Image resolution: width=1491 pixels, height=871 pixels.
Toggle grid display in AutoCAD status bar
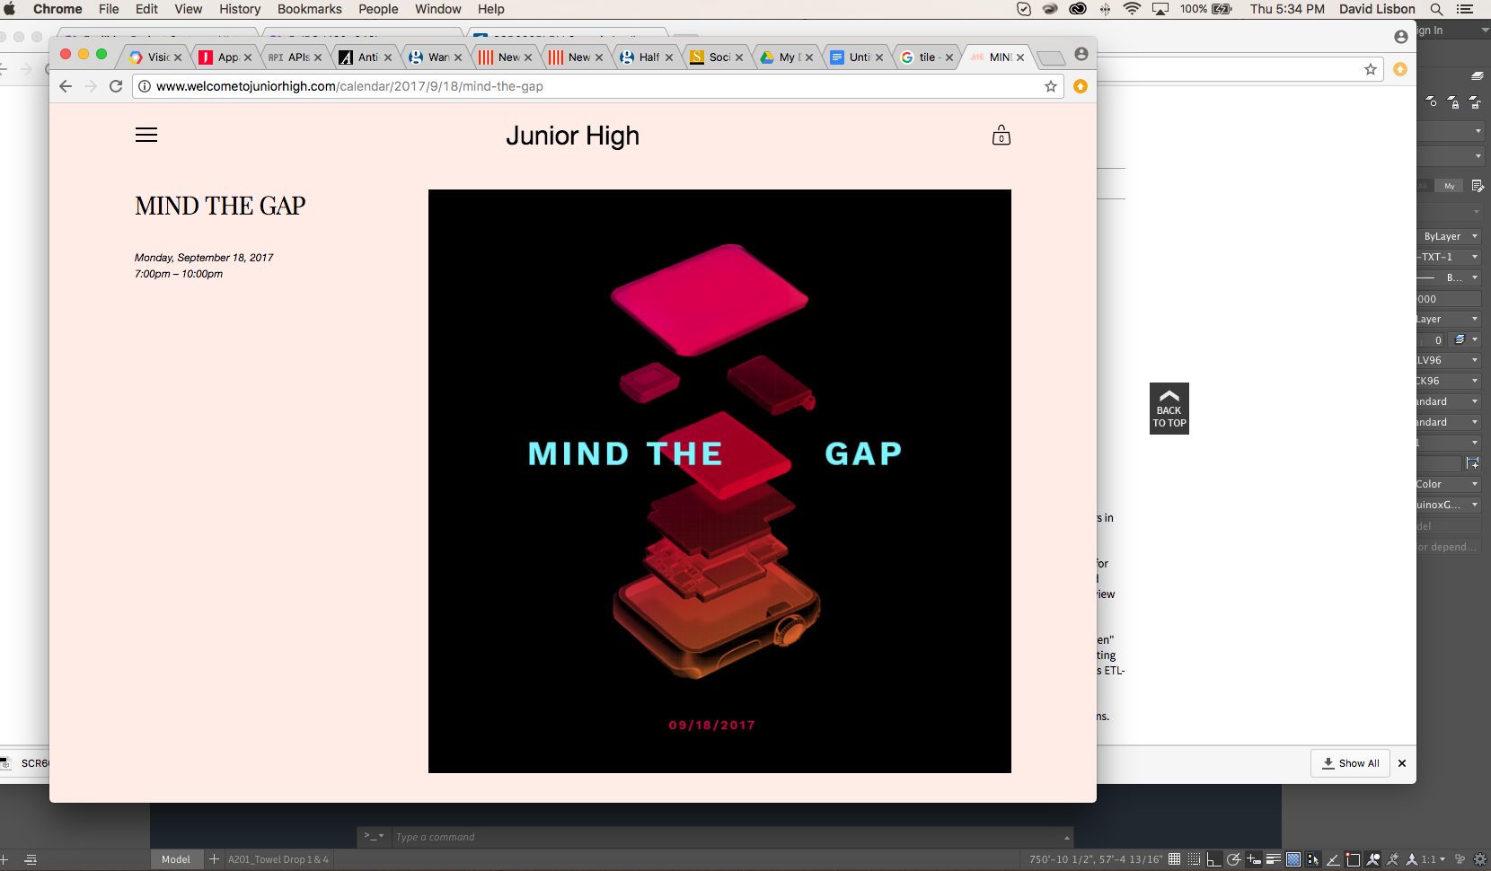coord(1174,859)
